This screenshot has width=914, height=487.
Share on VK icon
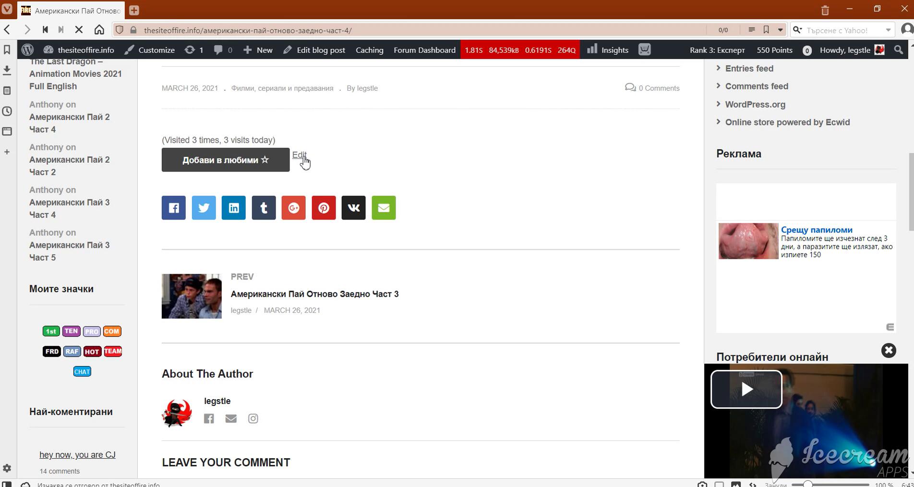tap(353, 207)
